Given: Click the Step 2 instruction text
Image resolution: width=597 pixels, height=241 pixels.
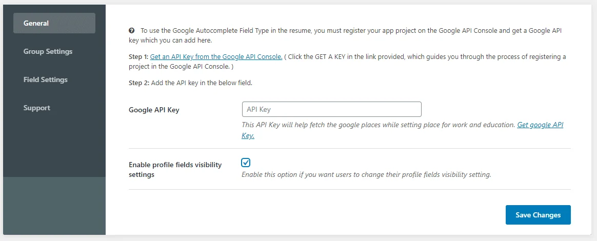Looking at the screenshot, I should (x=190, y=83).
